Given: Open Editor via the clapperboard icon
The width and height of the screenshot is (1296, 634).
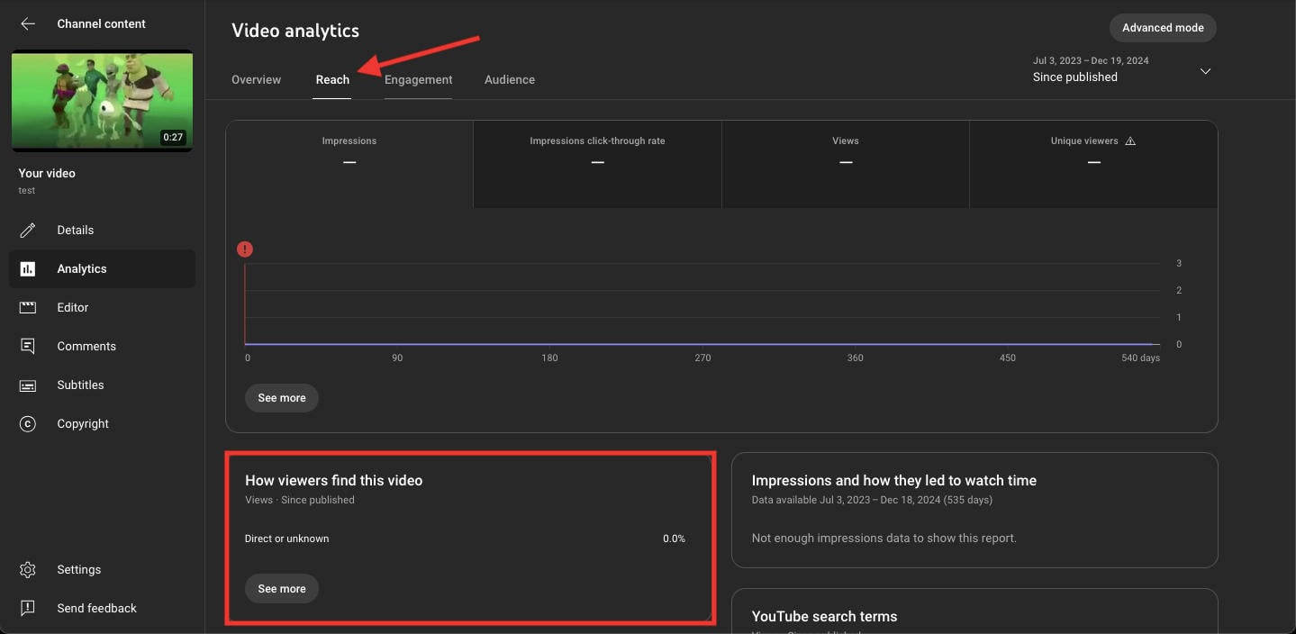Looking at the screenshot, I should (28, 307).
